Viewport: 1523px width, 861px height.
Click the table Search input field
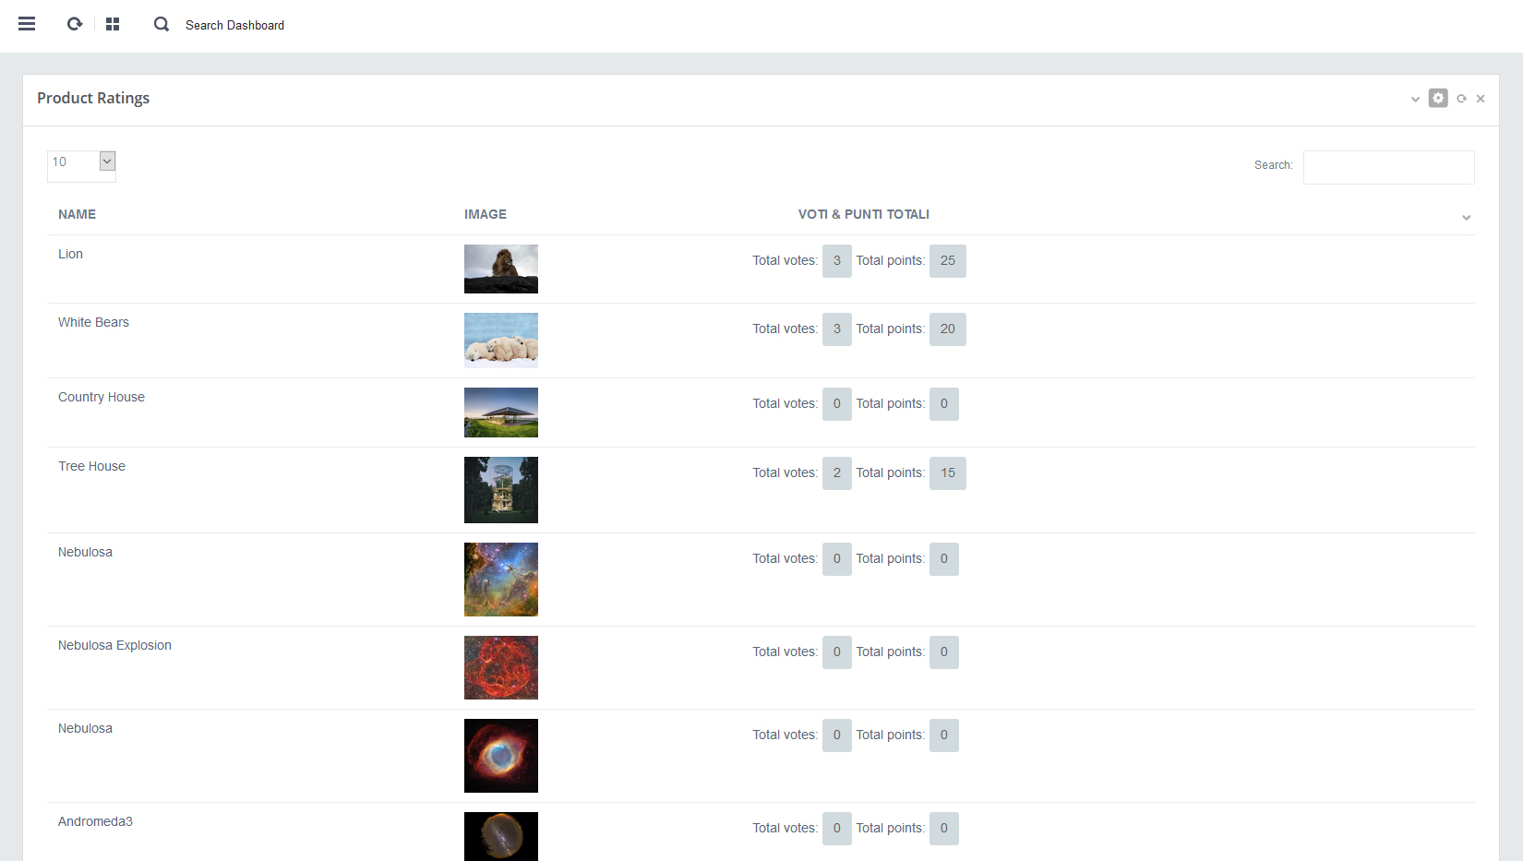1388,167
